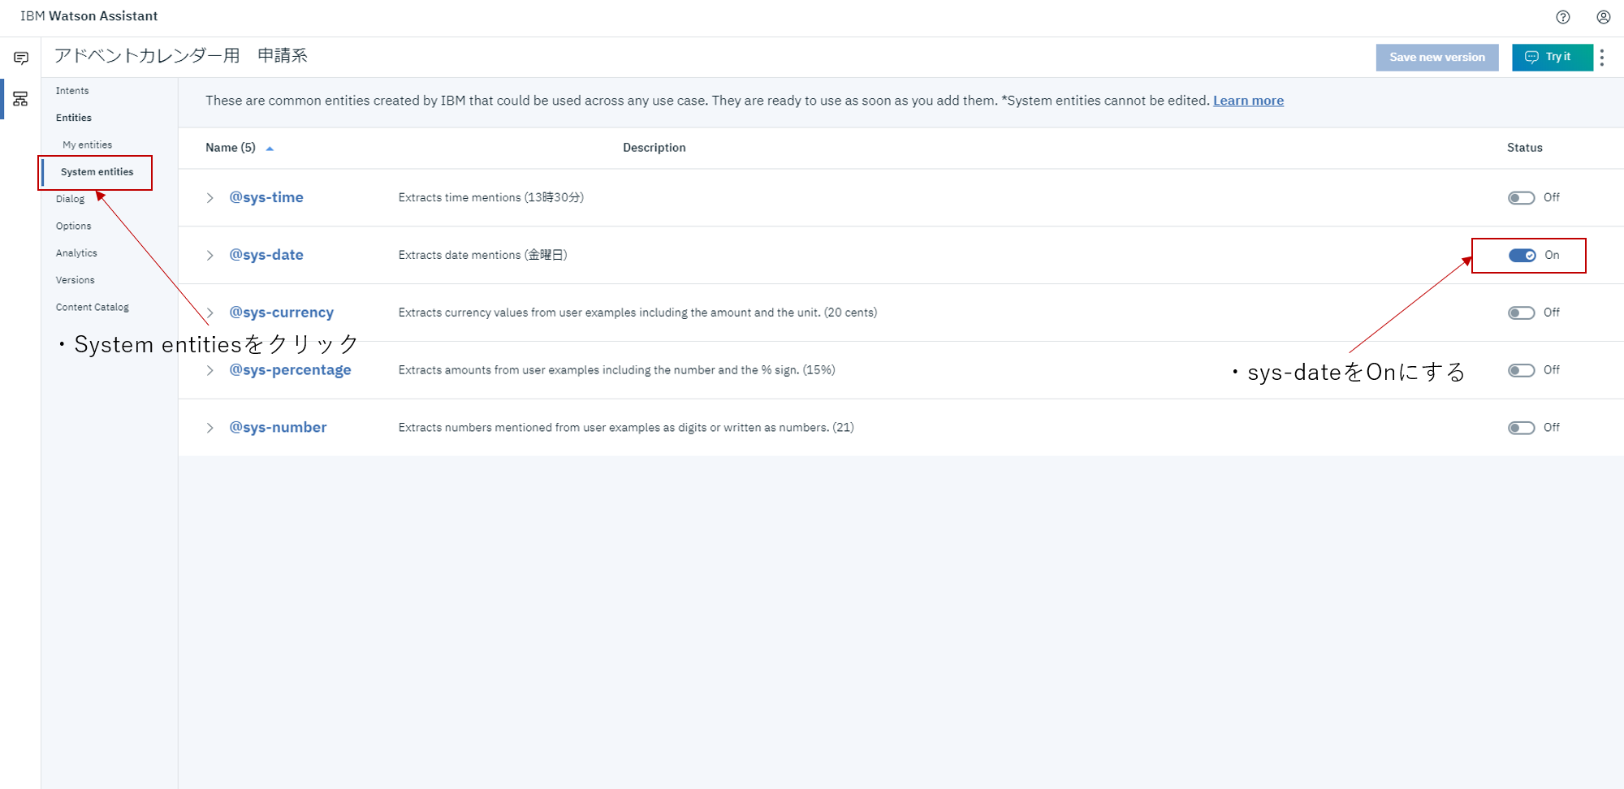Enable the @sys-currency status switch
The width and height of the screenshot is (1624, 789).
tap(1521, 313)
